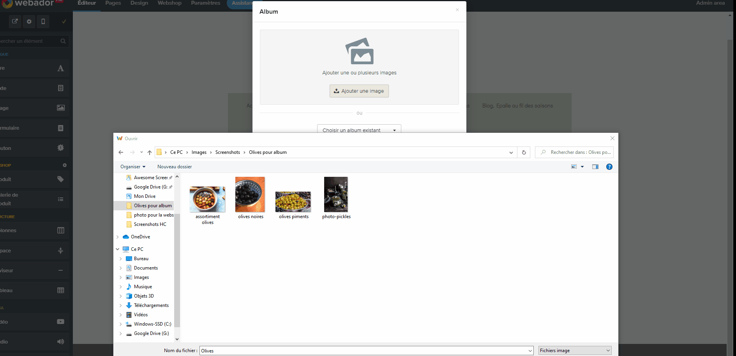Expand the OneDrive tree node
The width and height of the screenshot is (736, 356).
pyautogui.click(x=118, y=237)
